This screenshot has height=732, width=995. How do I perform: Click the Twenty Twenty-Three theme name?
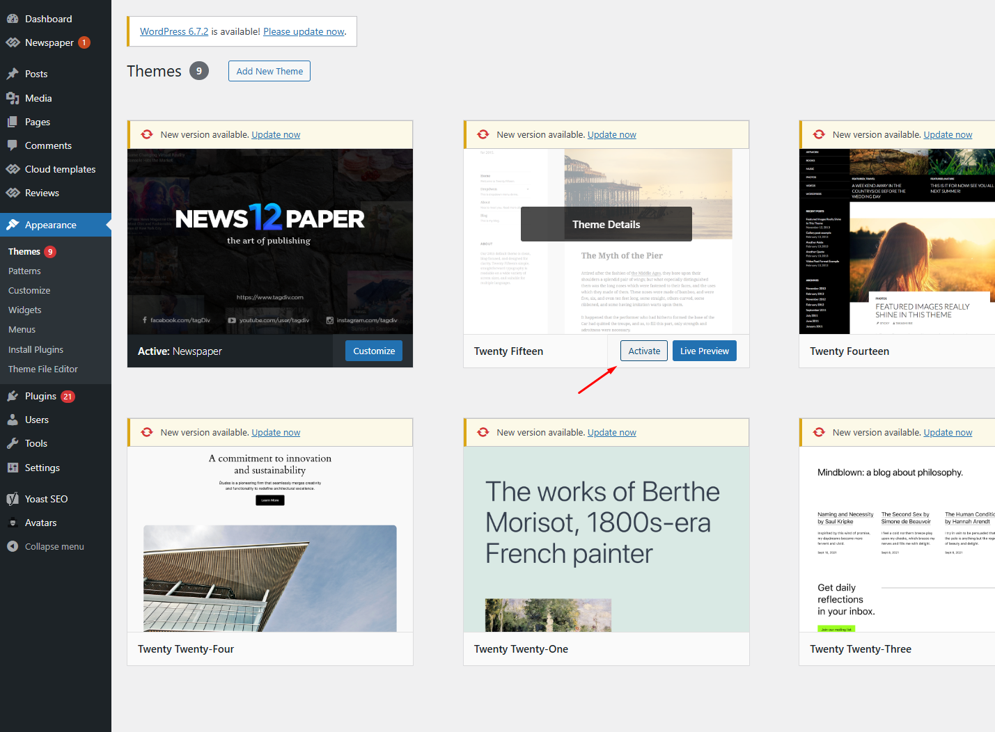coord(861,649)
